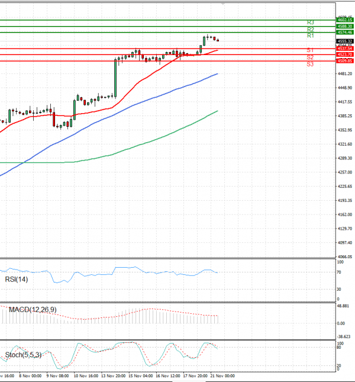Click the 4602.15 green price tag
The image size is (355, 382).
(345, 20)
